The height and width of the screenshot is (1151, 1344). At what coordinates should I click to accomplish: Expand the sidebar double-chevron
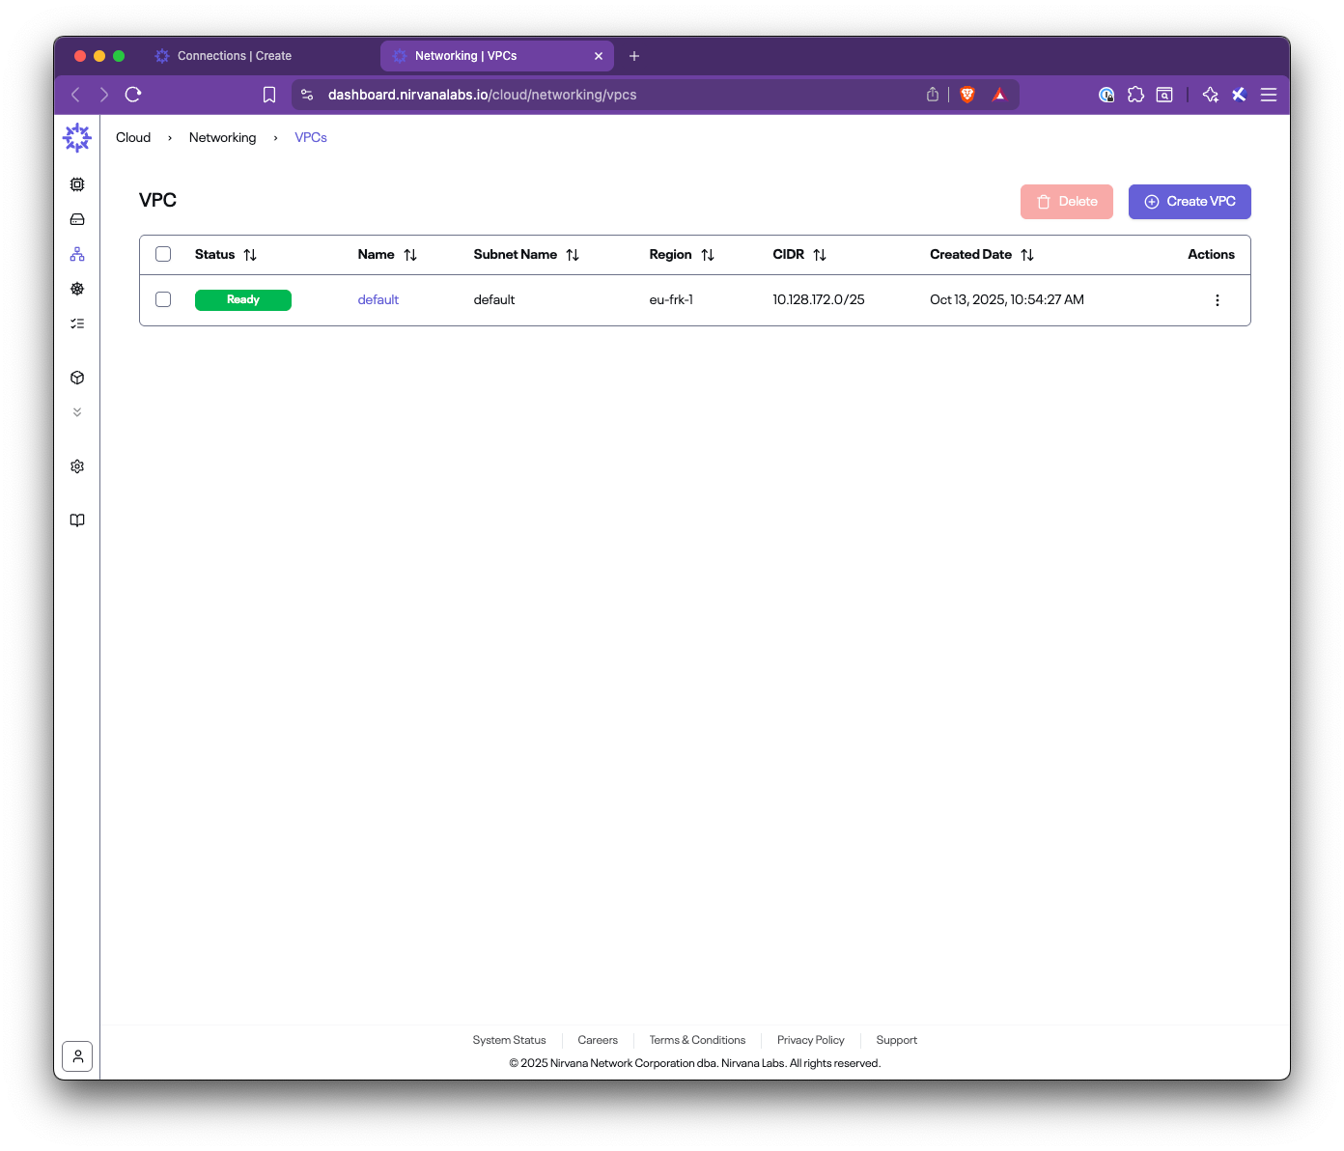click(77, 412)
